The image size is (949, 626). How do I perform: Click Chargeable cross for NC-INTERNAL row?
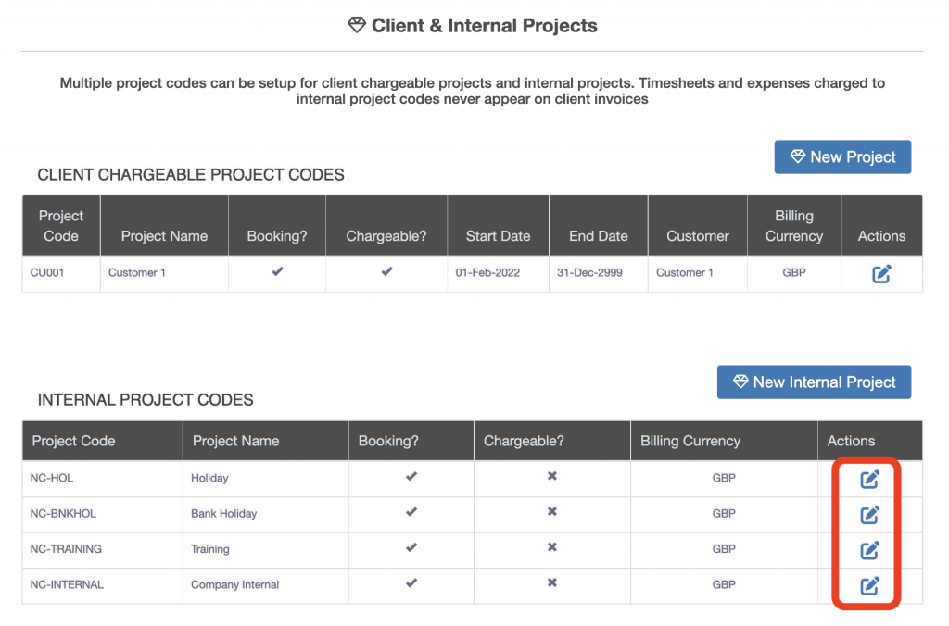[x=551, y=583]
